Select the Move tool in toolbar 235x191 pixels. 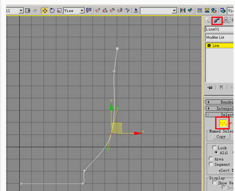(45, 11)
